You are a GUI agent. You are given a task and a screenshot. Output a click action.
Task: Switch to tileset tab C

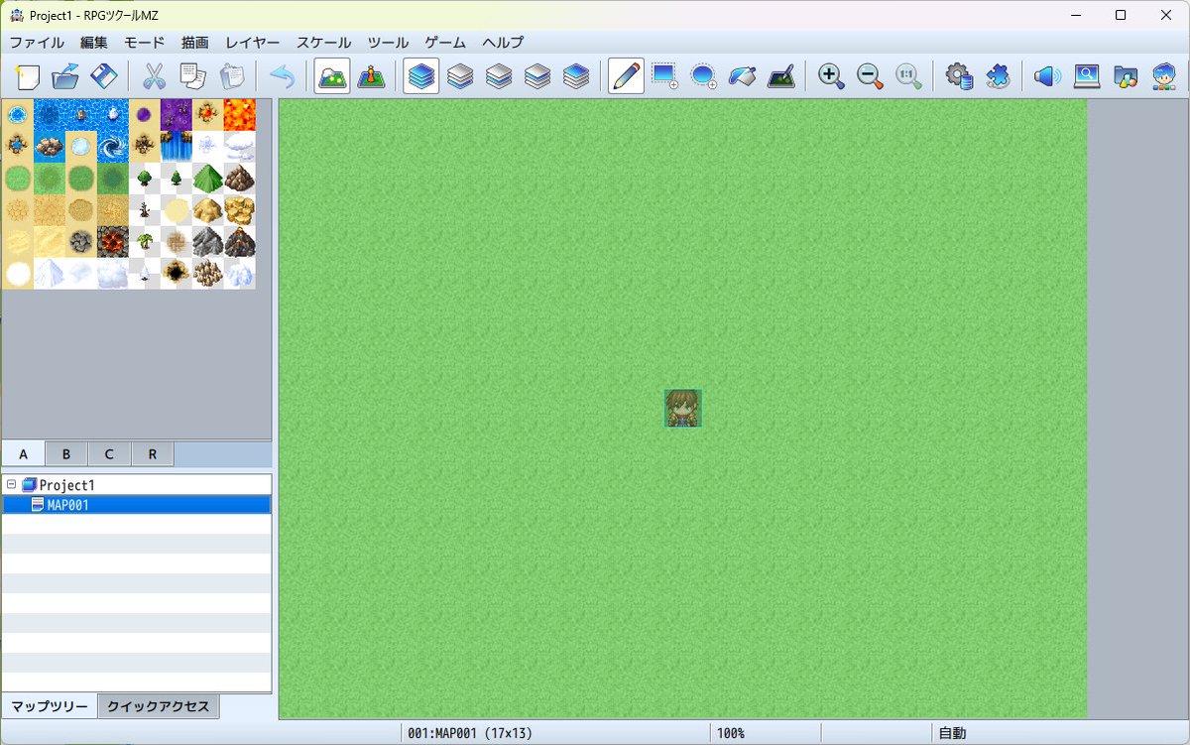pos(109,454)
